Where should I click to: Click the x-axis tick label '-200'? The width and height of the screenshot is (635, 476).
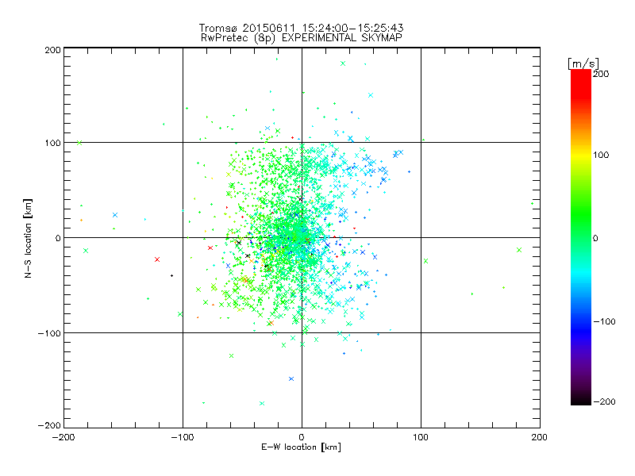point(63,437)
